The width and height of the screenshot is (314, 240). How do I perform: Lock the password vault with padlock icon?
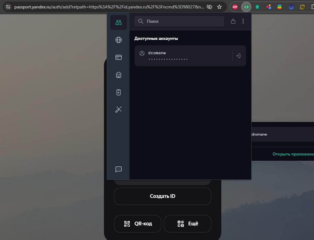[x=233, y=21]
